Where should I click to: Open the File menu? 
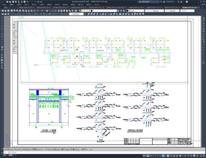(x=4, y=5)
